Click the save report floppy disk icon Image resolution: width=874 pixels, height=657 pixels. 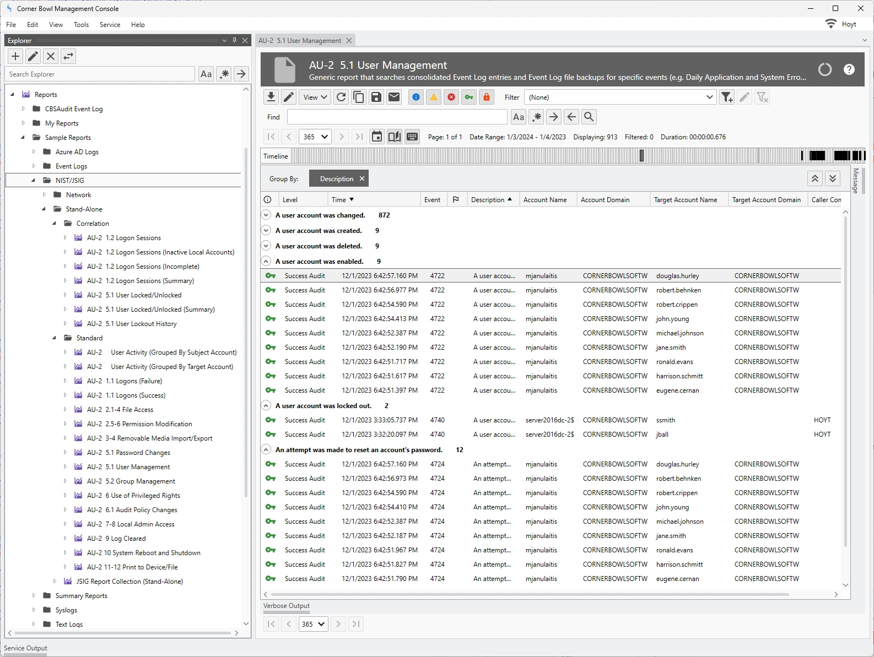click(376, 97)
